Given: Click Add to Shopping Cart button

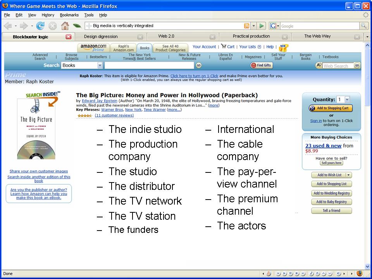Looking at the screenshot, I should 331,108.
